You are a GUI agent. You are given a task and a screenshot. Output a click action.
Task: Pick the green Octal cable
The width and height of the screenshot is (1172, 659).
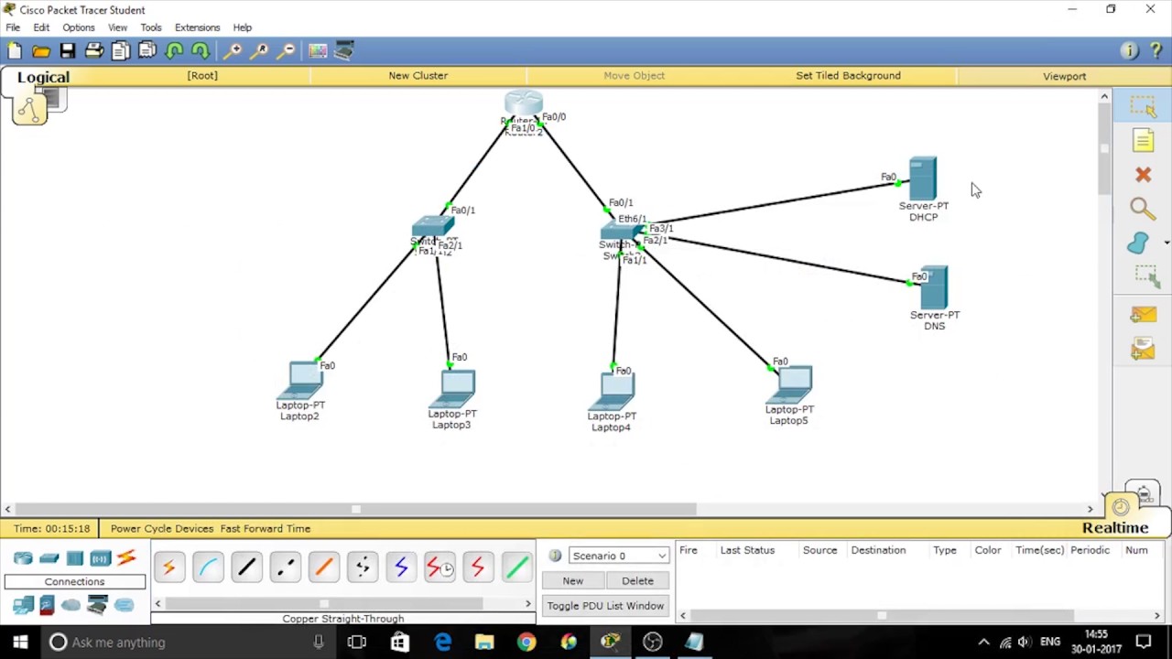coord(516,568)
